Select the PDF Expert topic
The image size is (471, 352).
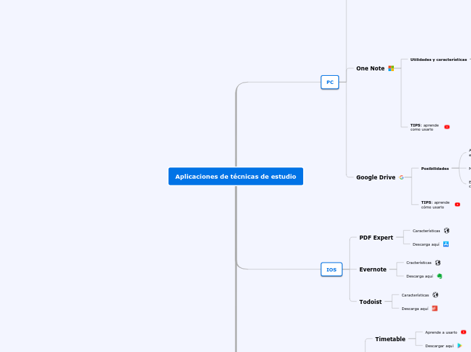[376, 238]
